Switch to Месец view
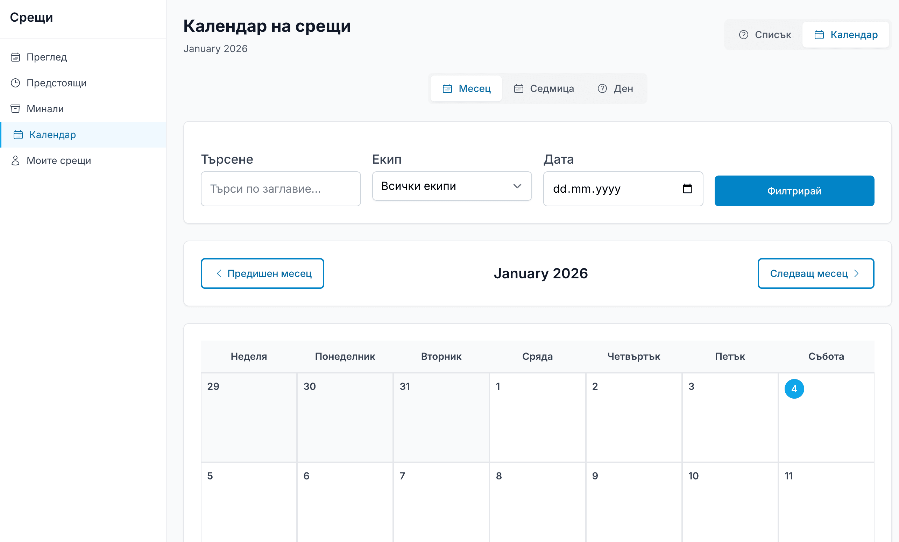The width and height of the screenshot is (899, 542). [x=466, y=88]
